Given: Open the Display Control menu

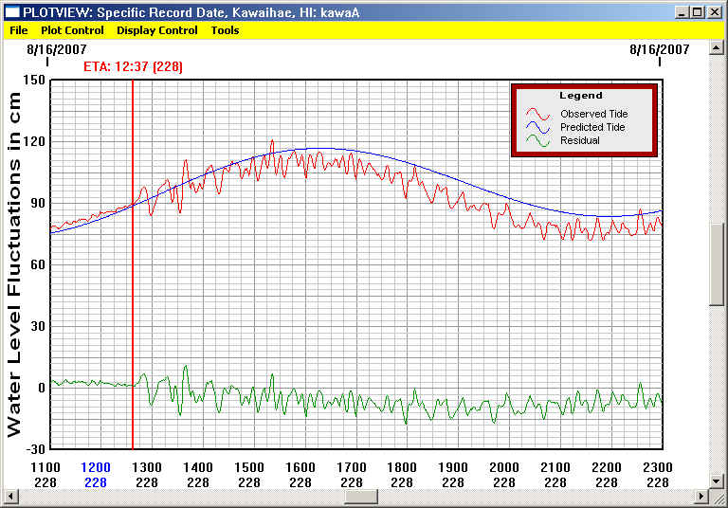Looking at the screenshot, I should point(157,30).
